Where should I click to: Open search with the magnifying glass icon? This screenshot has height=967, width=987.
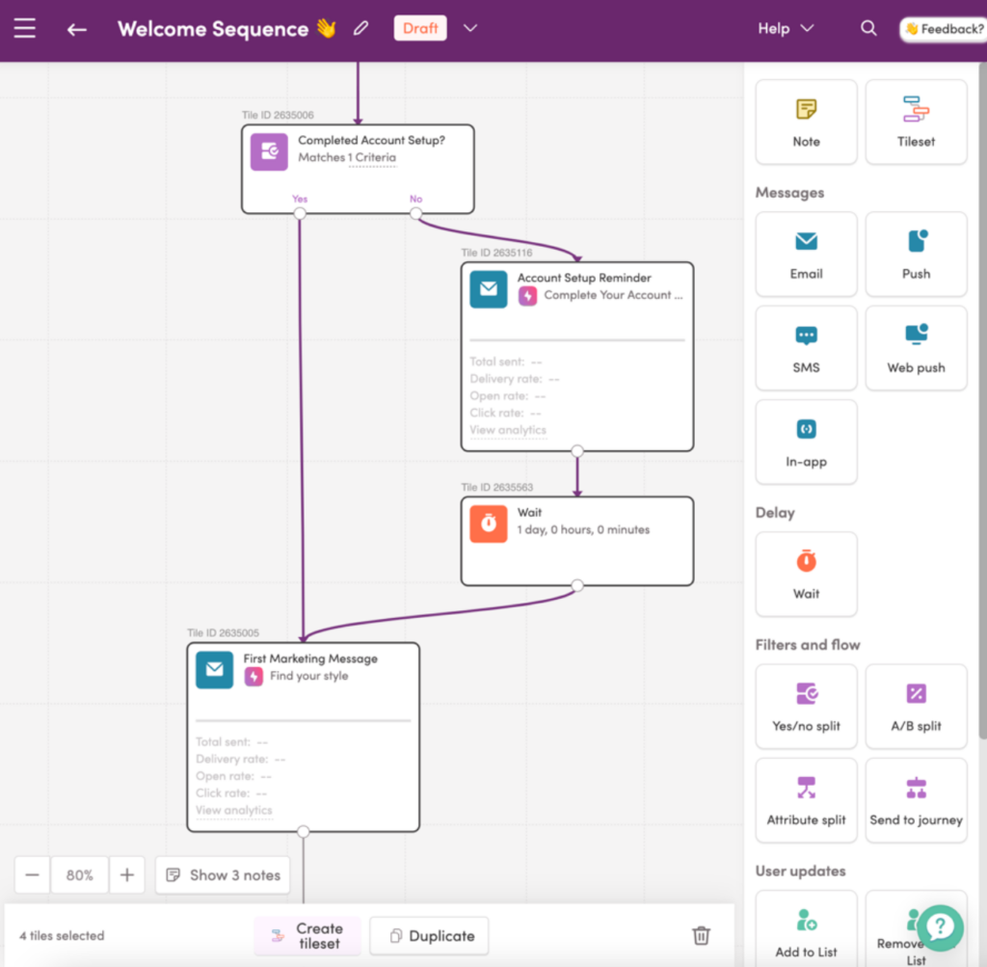(x=868, y=28)
